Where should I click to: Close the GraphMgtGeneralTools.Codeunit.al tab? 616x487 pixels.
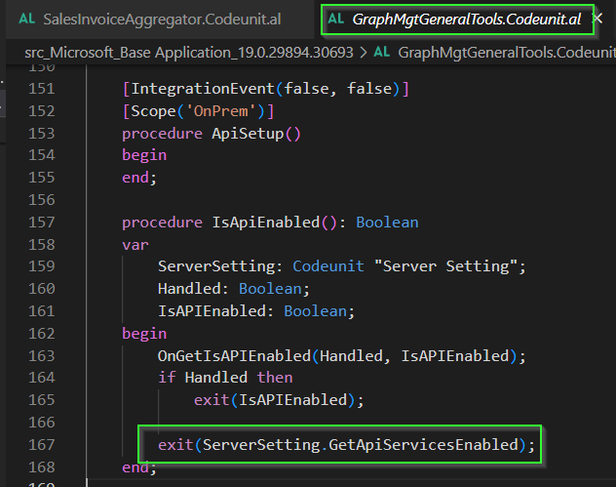[597, 19]
